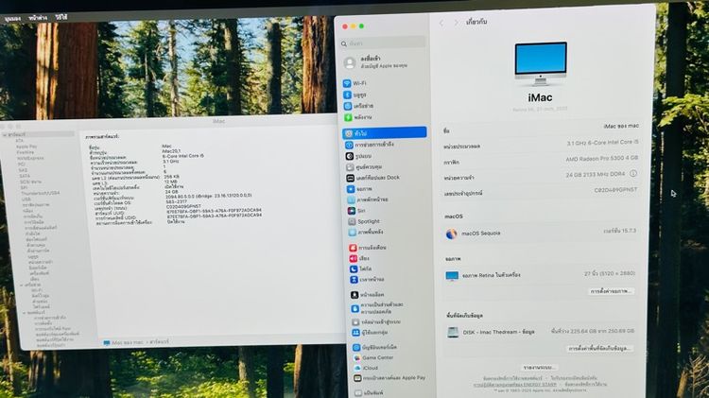Viewport: 709px width, 398px height.
Task: Open Game Center settings in the sidebar
Action: pos(373,357)
